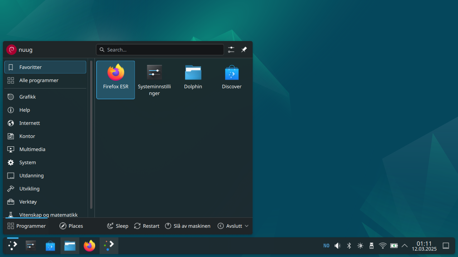This screenshot has width=458, height=257.
Task: Switch to the Places tab
Action: point(71,226)
